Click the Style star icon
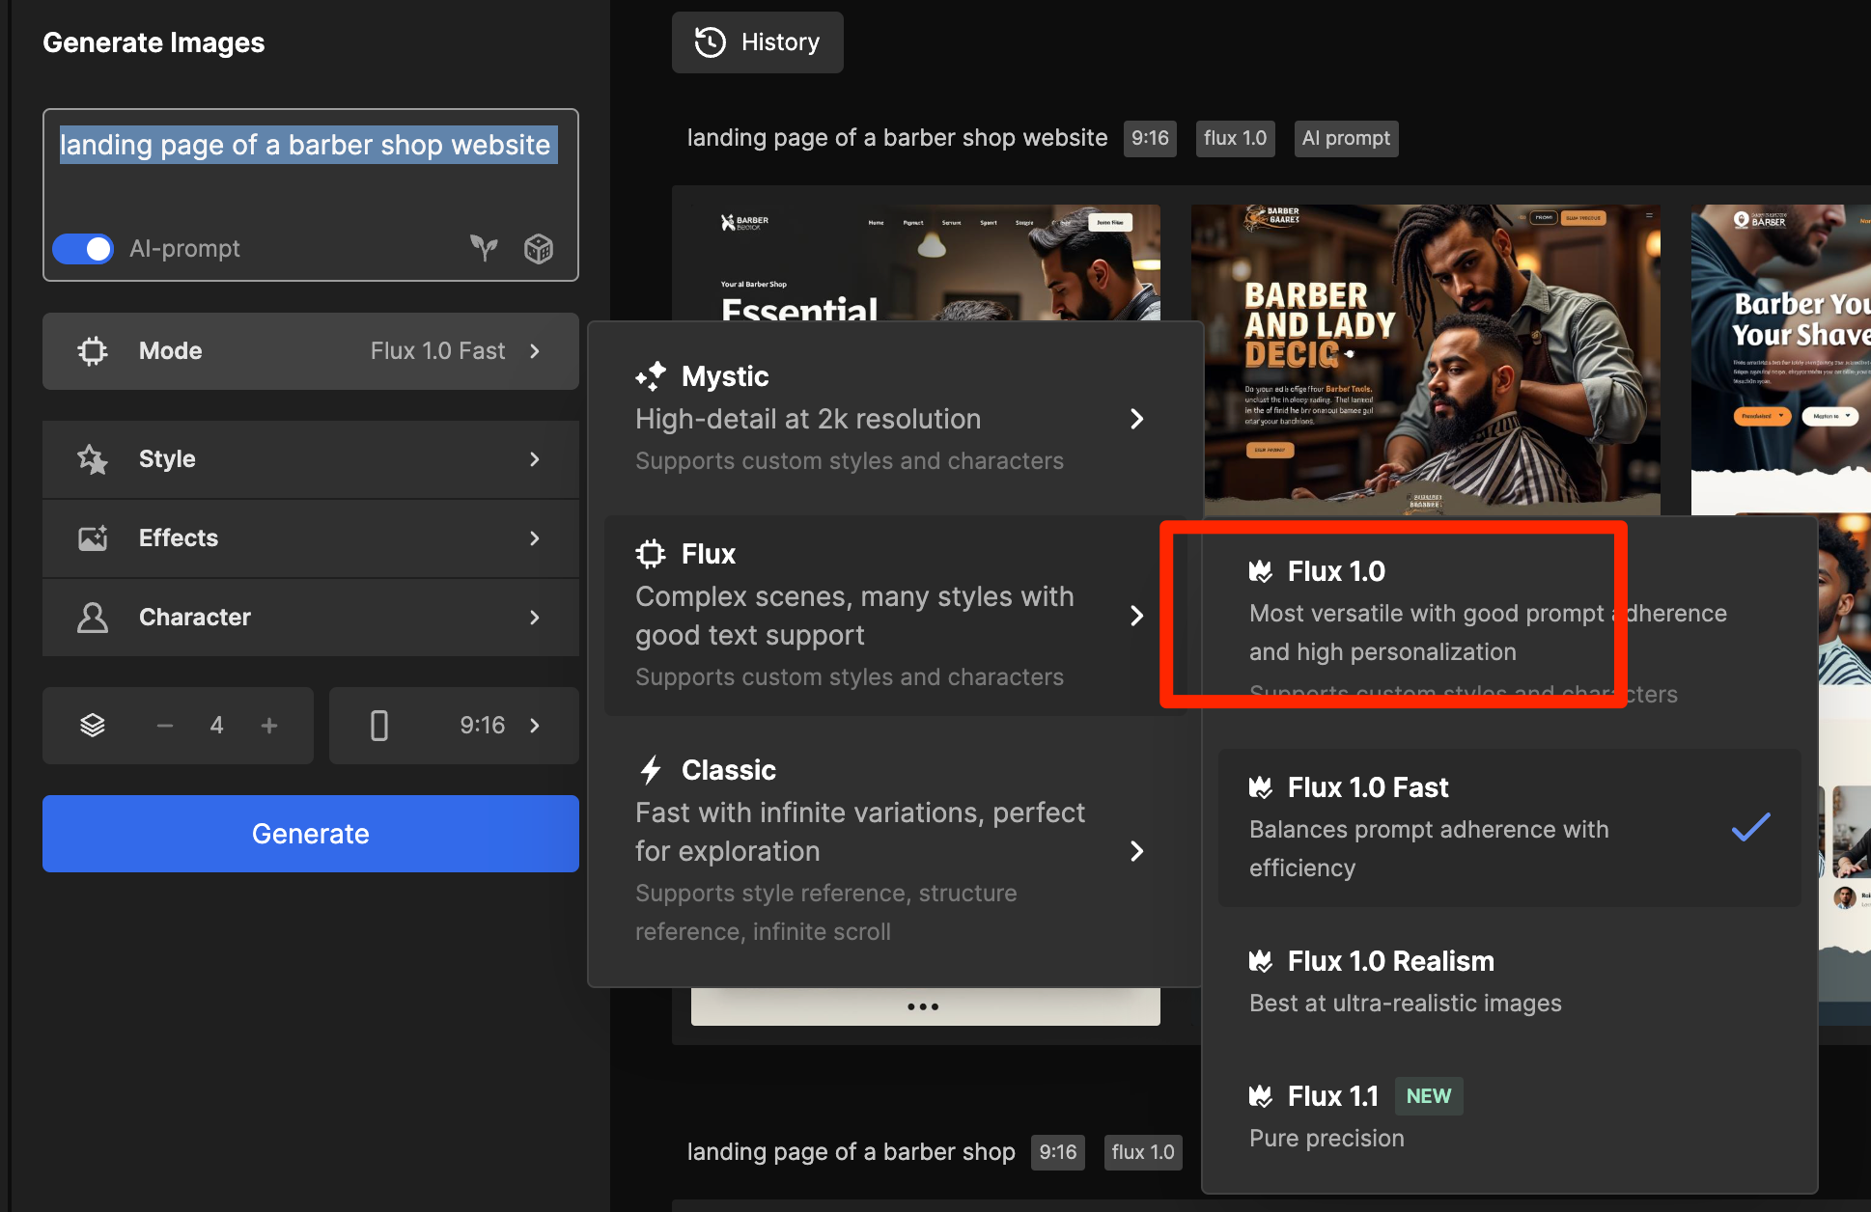 tap(93, 459)
